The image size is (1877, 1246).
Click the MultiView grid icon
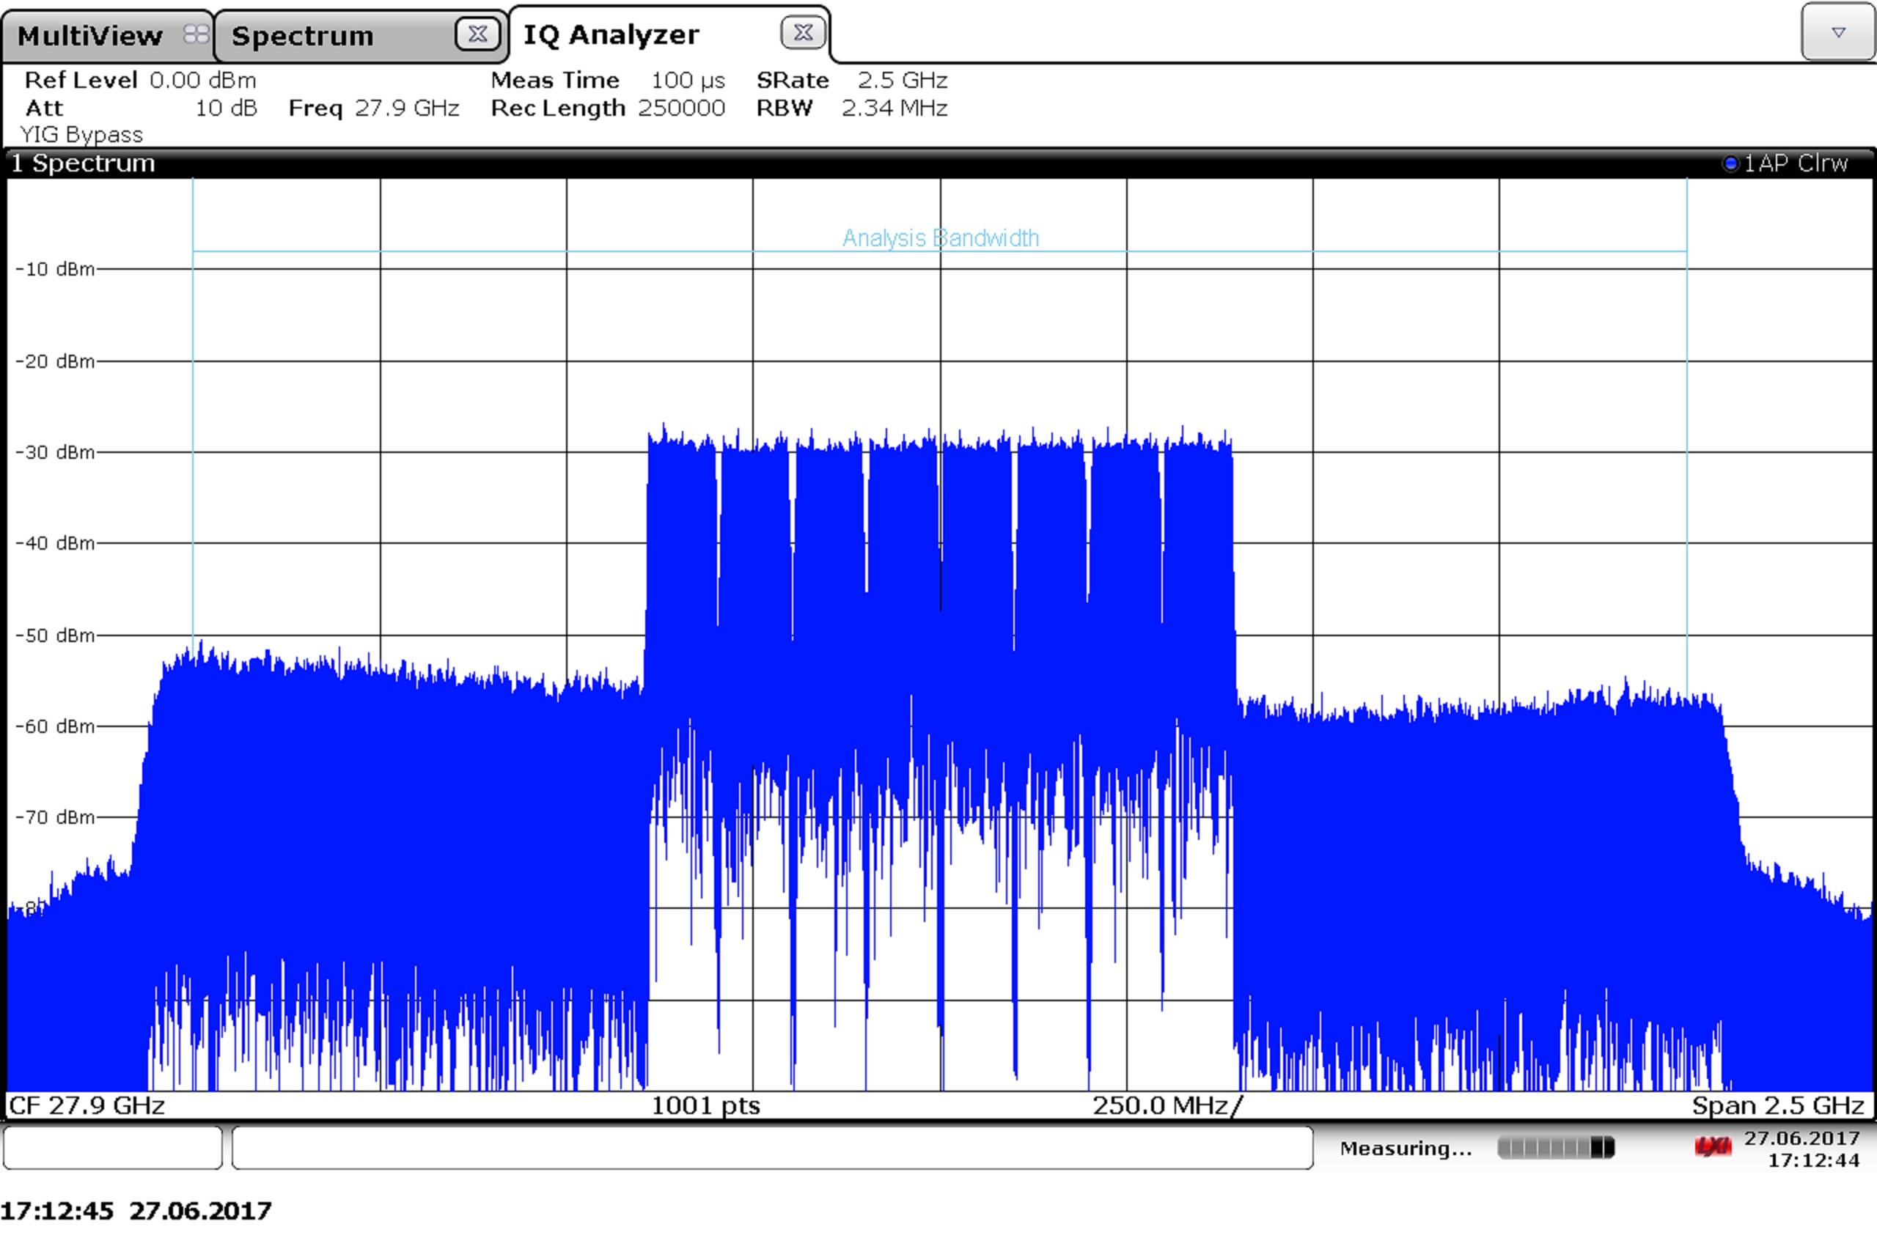(196, 34)
